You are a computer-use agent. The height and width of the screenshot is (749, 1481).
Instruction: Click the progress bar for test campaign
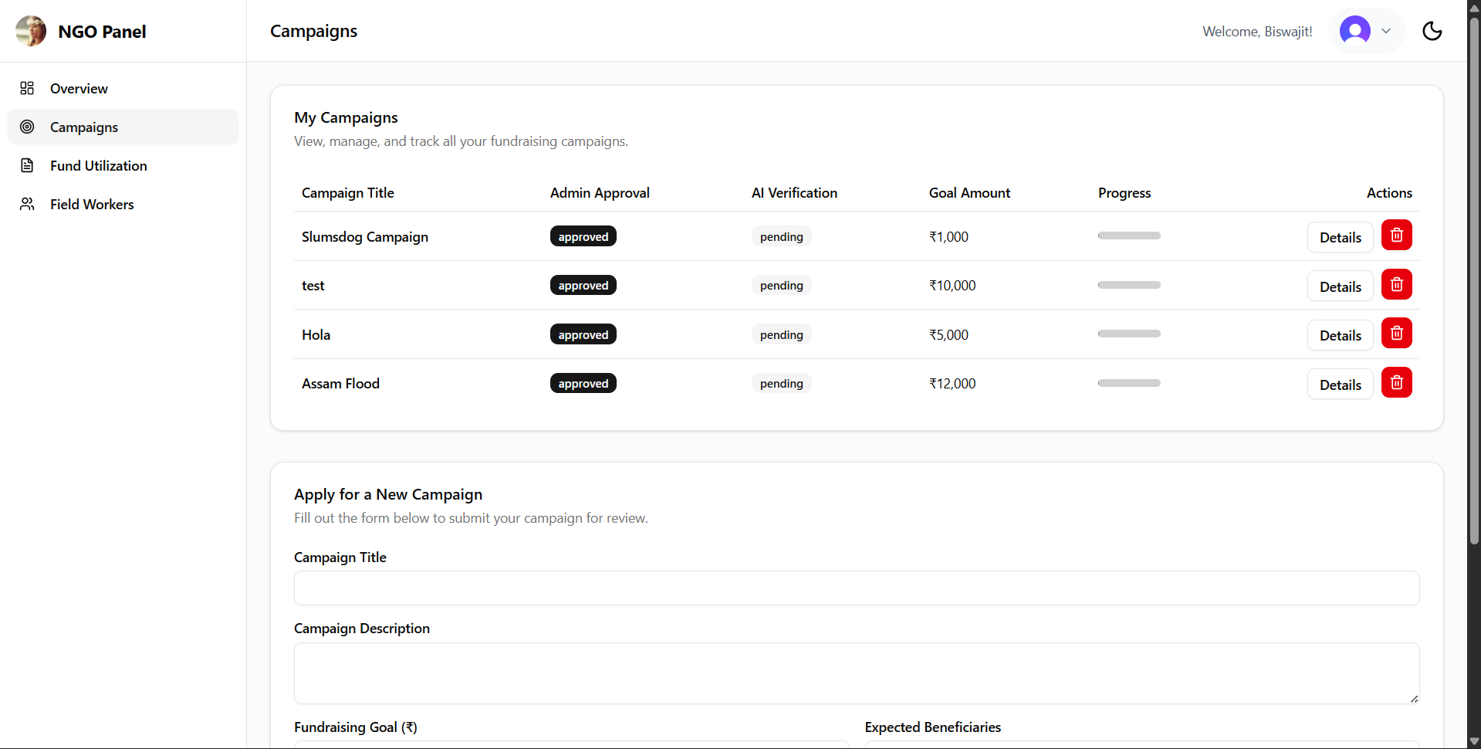point(1128,285)
